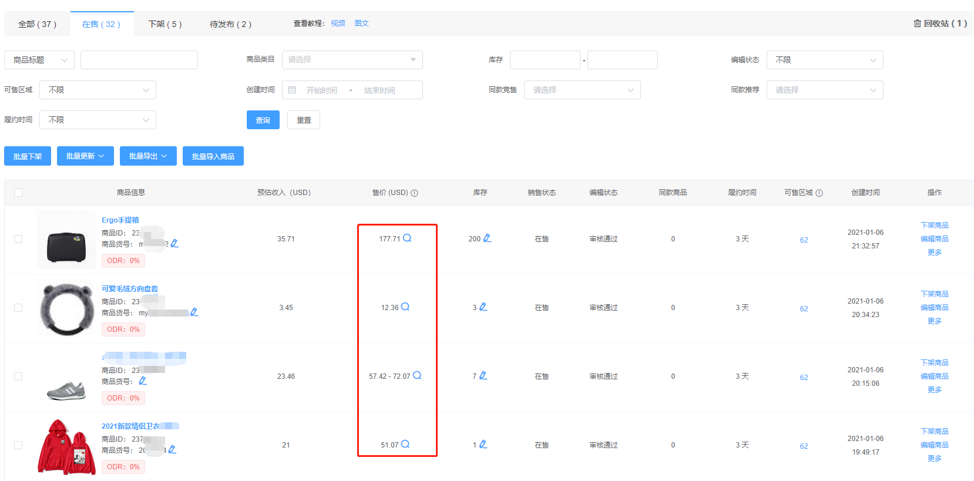Viewport: 974px width, 481px height.
Task: Click 下架商品 for 2021新款情侣卫衣 row
Action: point(935,432)
